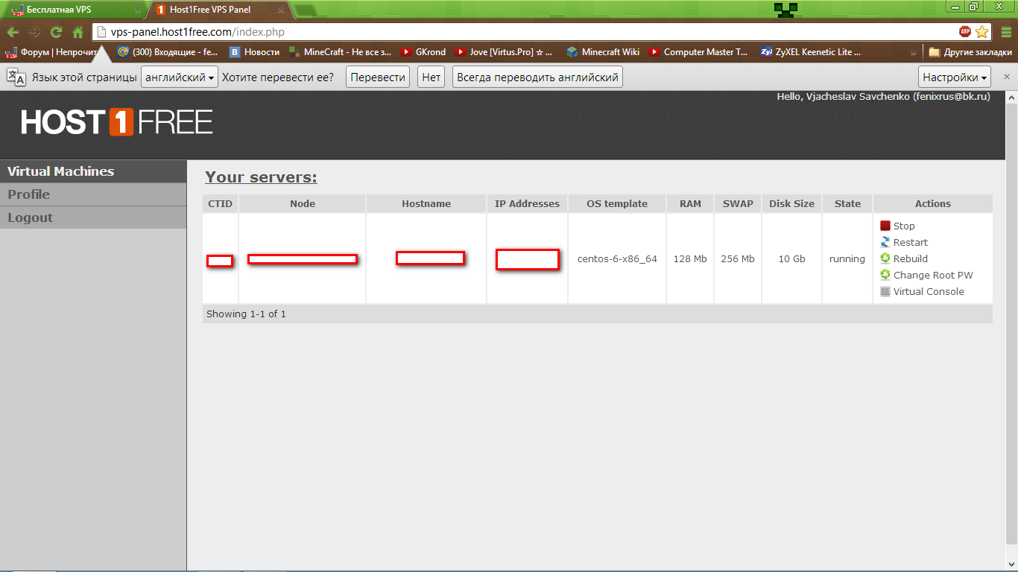Bookmark this page with the star
The width and height of the screenshot is (1018, 572).
coord(982,32)
